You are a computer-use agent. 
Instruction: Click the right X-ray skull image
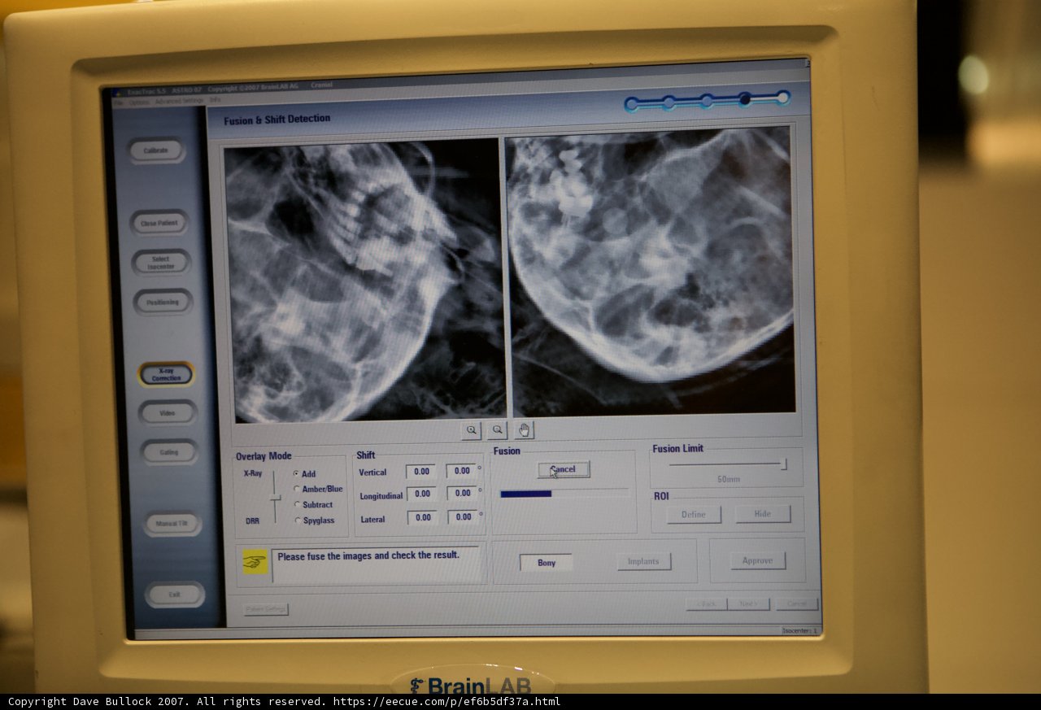coord(650,271)
